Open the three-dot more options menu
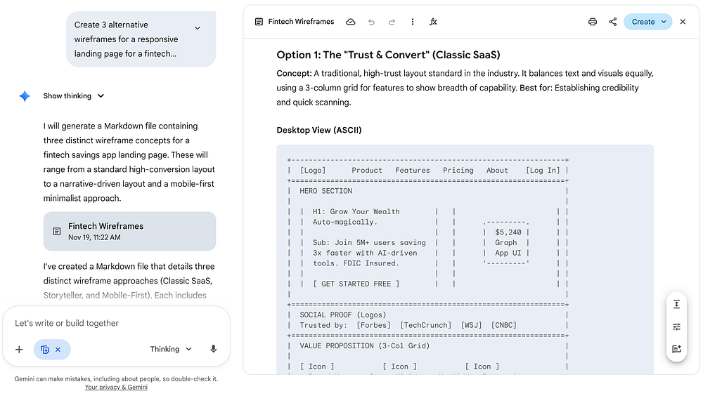 (413, 22)
